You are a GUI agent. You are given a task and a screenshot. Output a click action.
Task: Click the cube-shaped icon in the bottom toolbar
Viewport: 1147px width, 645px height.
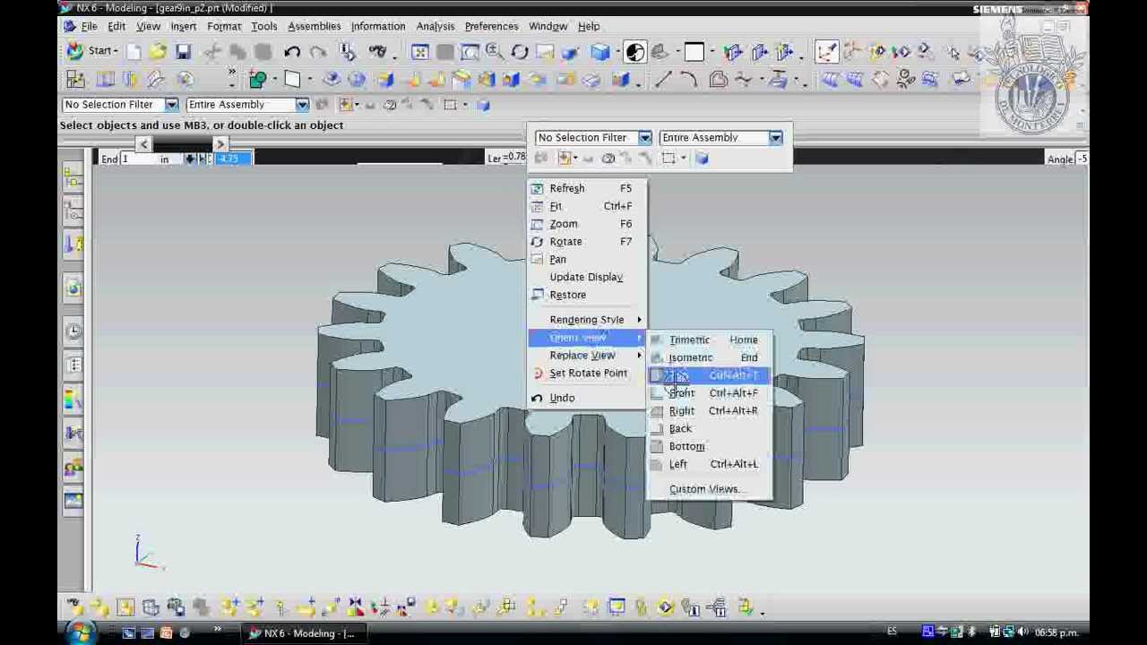(150, 607)
